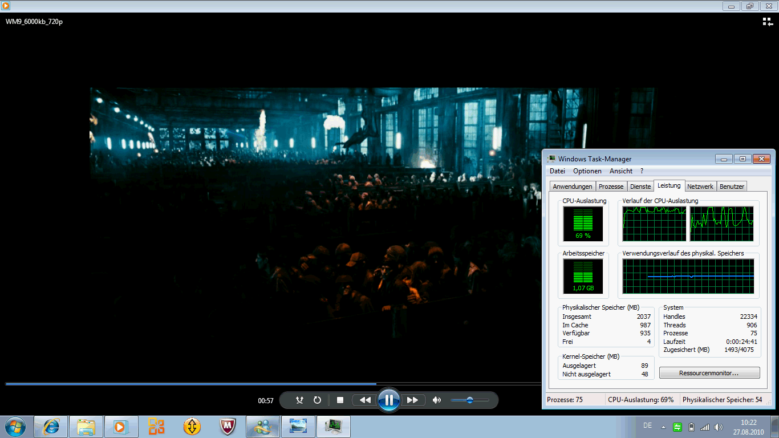Image resolution: width=779 pixels, height=438 pixels.
Task: Adjust the media player volume slider
Action: (470, 400)
